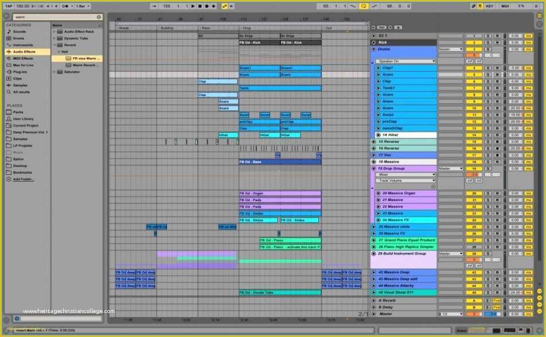Expand Dynamic Tube folder
Screen dimensions: 546x337
54,38
